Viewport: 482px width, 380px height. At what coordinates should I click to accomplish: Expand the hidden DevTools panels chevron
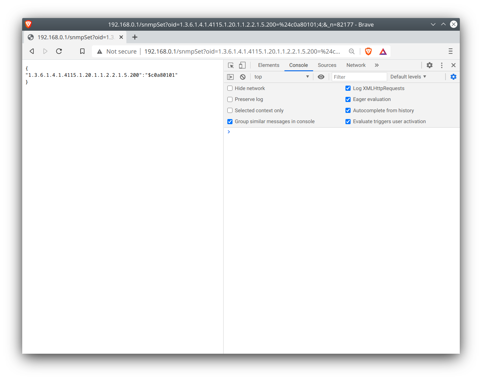pyautogui.click(x=377, y=65)
